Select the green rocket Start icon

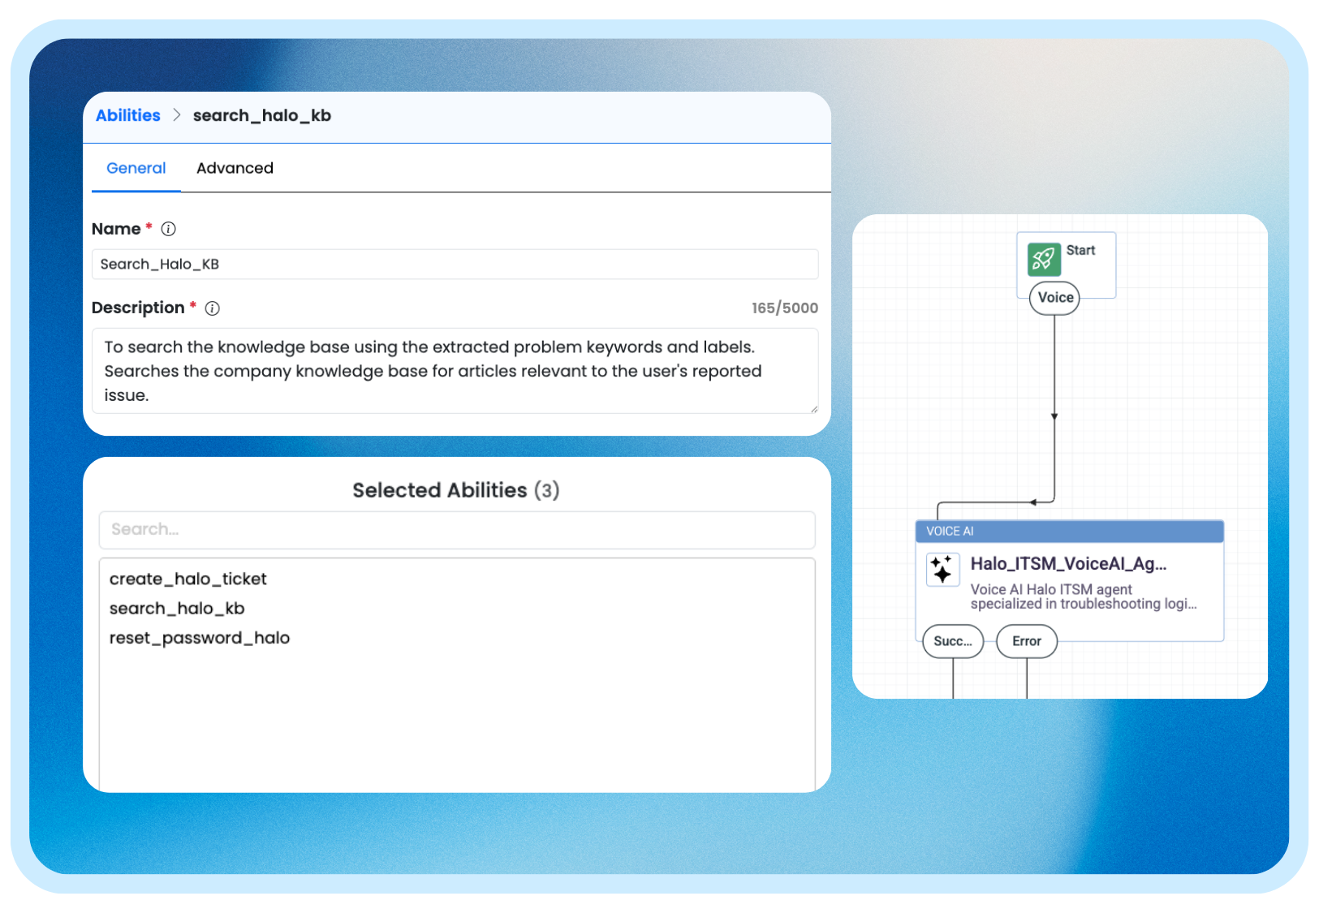(1044, 260)
